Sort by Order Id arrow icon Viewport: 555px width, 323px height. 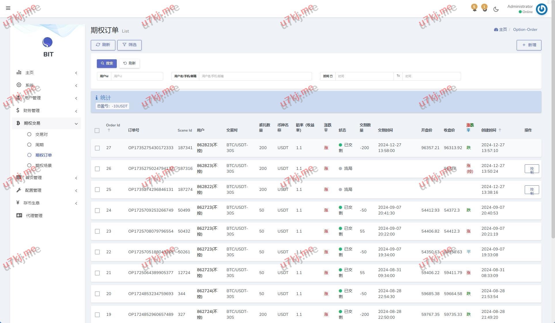[x=109, y=130]
